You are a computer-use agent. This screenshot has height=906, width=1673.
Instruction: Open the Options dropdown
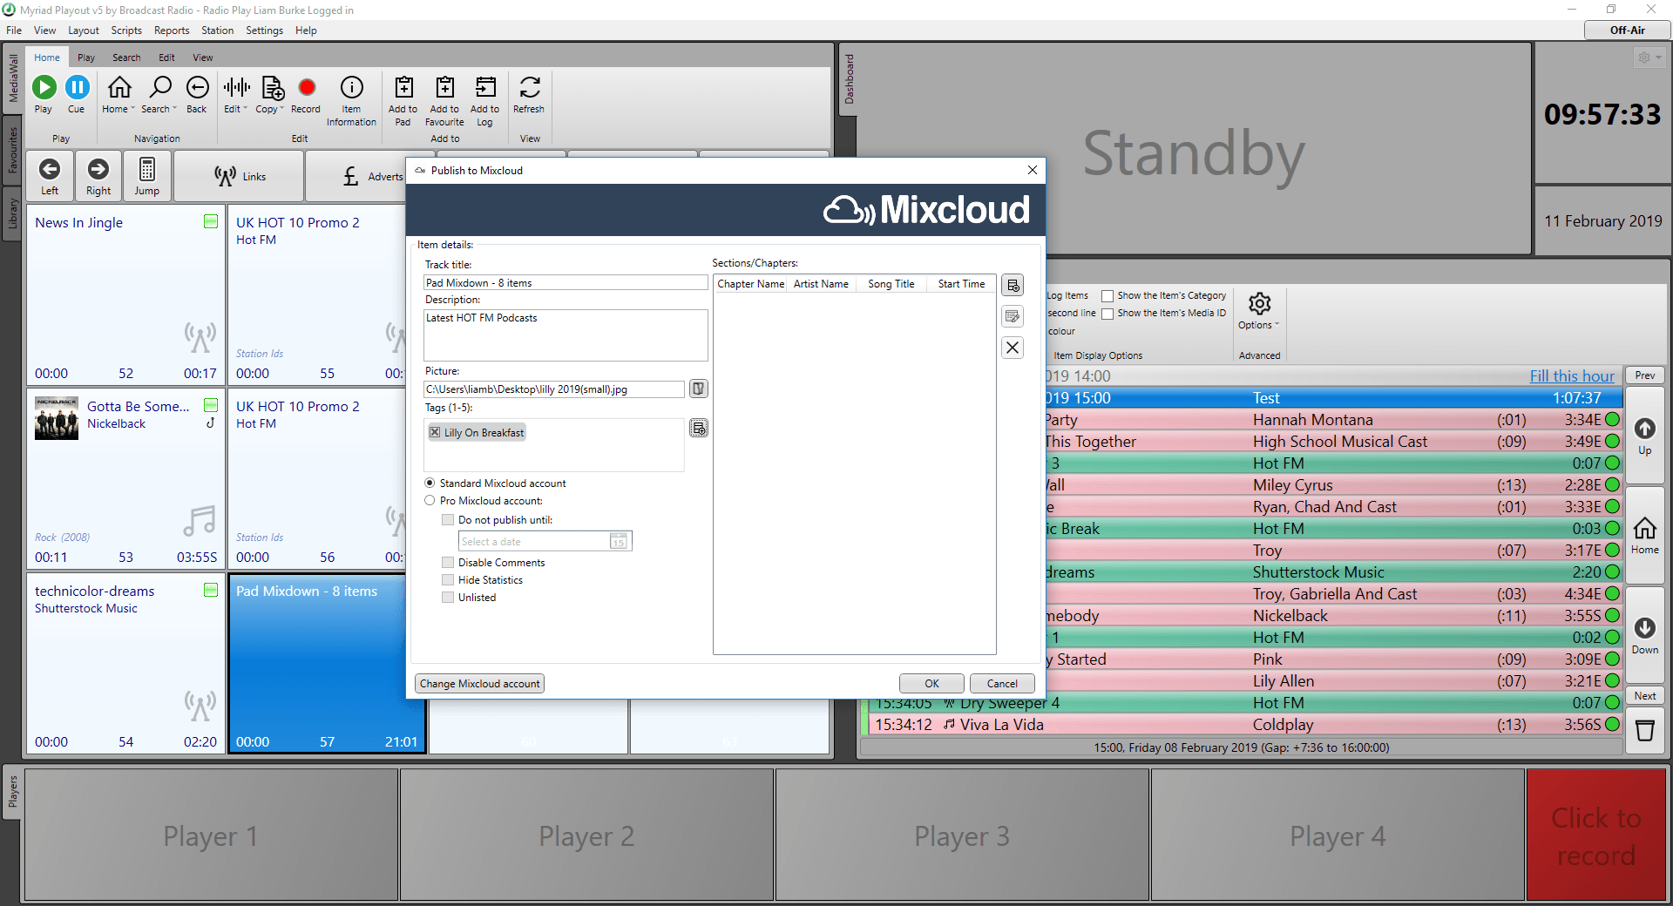click(x=1258, y=311)
